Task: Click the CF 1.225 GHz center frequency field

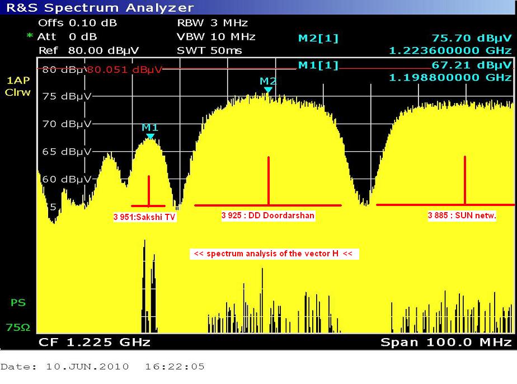Action: (94, 342)
